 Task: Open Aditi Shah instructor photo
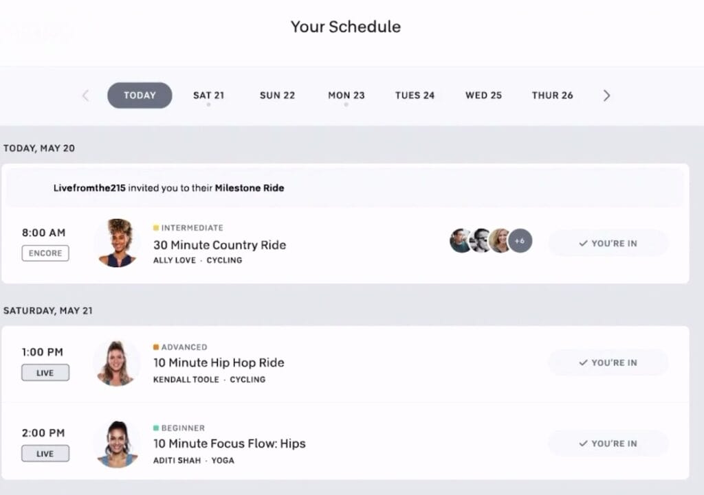(x=117, y=444)
